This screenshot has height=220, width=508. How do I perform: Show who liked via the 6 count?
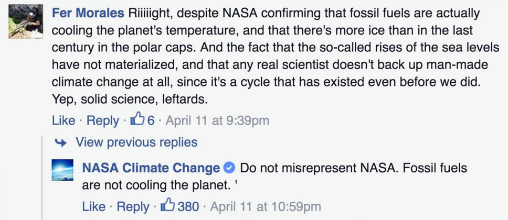[x=151, y=120]
